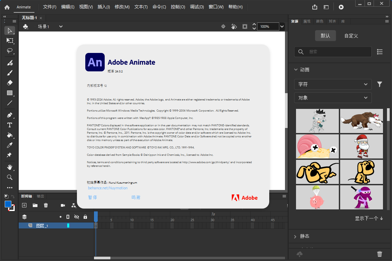Click the behance.net/Nuymotion link
The image size is (392, 261).
click(x=108, y=188)
